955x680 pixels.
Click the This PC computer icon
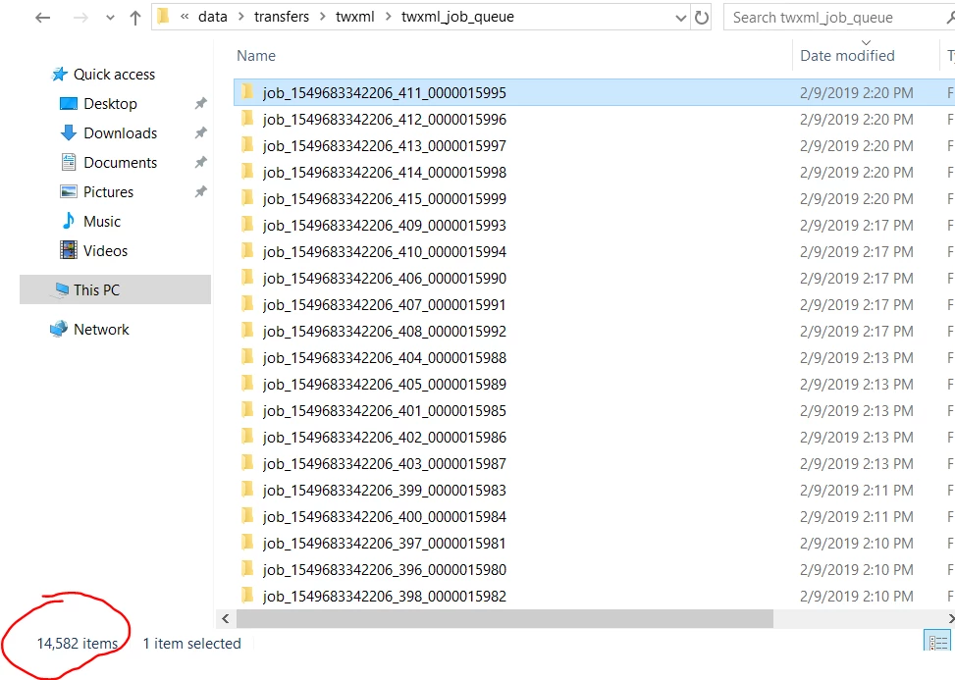(x=61, y=289)
